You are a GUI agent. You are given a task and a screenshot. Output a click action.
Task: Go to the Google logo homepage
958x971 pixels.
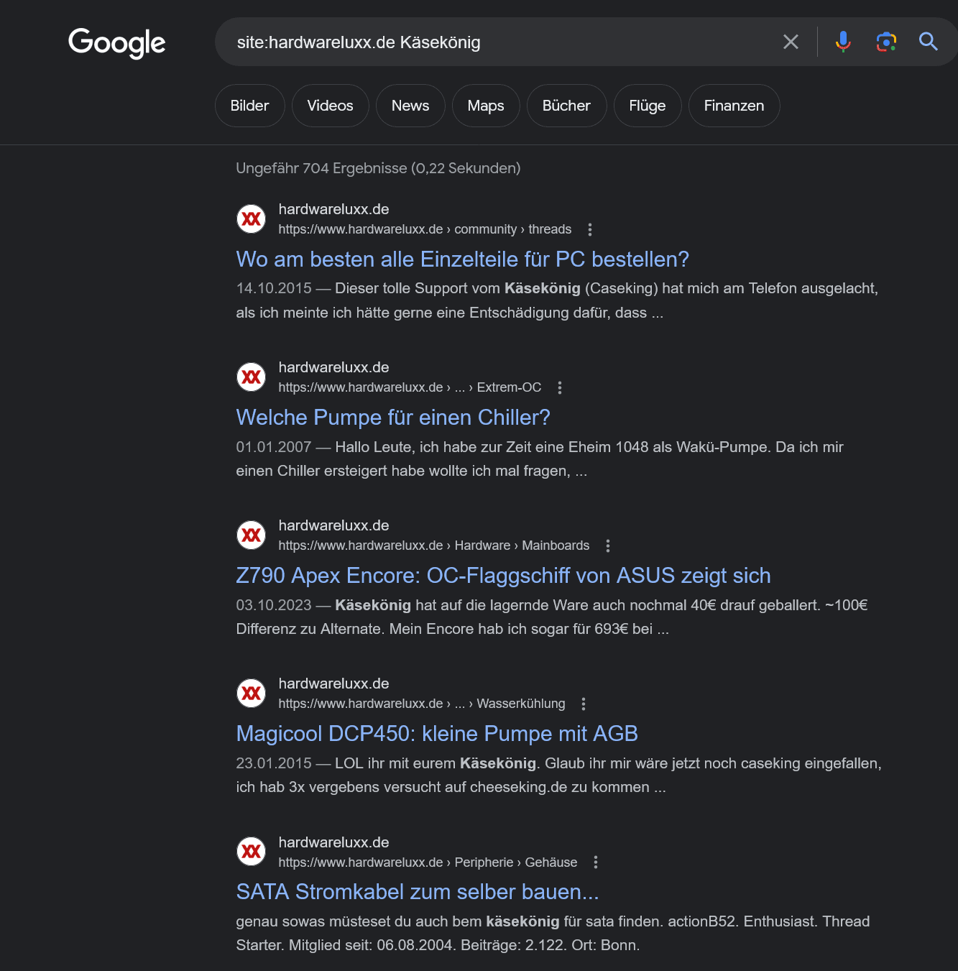pyautogui.click(x=116, y=43)
